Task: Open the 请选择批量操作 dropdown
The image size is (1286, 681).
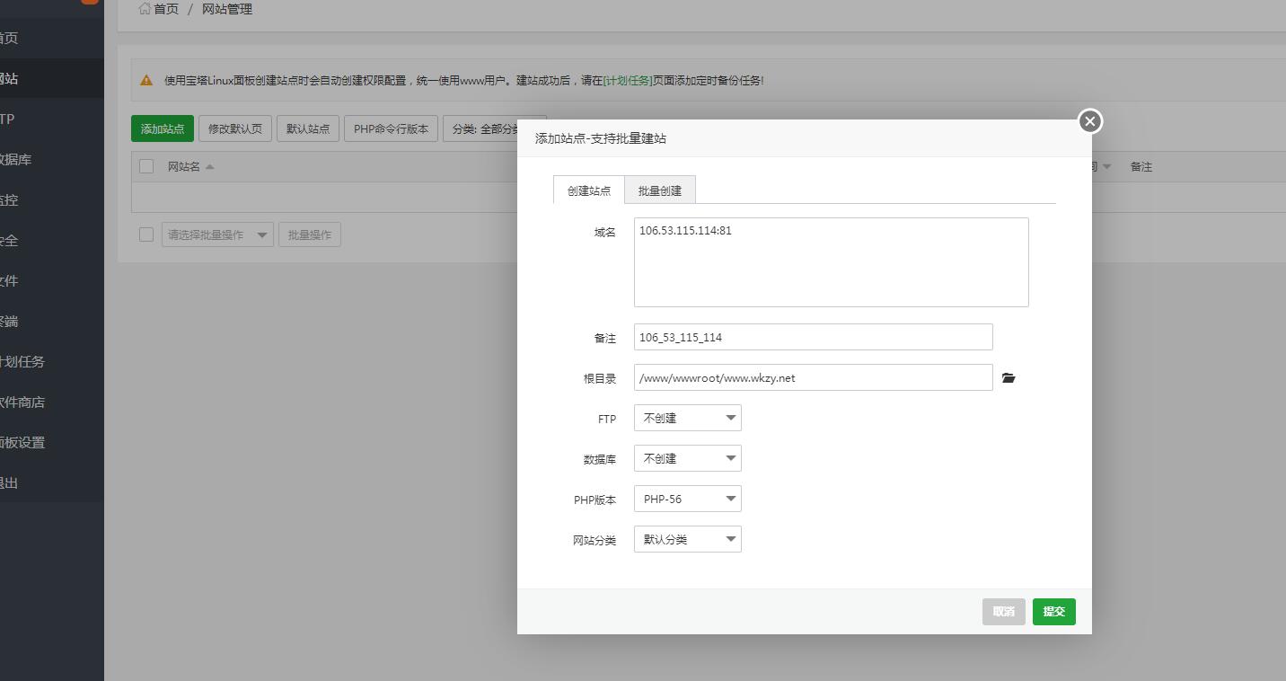Action: point(217,234)
